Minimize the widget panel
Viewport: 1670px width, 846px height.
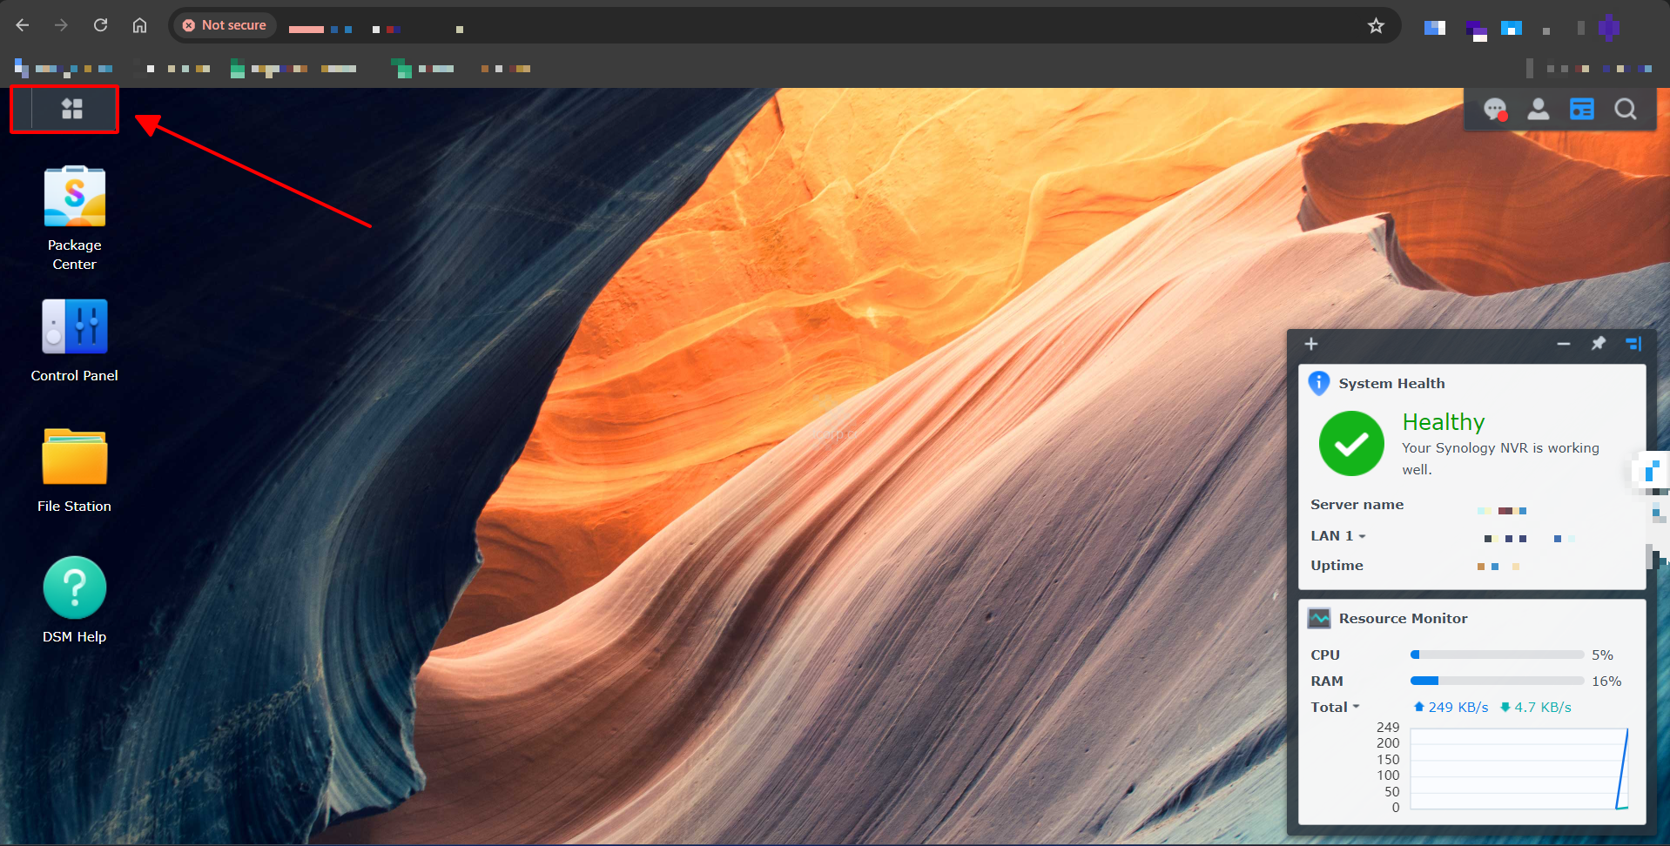pos(1564,345)
